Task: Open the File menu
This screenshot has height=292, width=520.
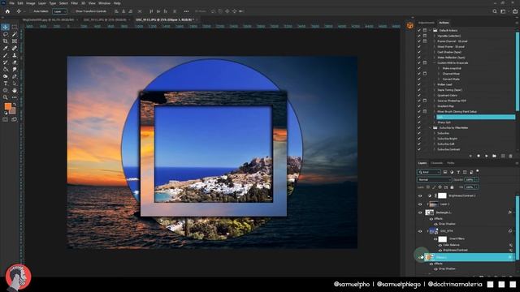Action: [11, 3]
